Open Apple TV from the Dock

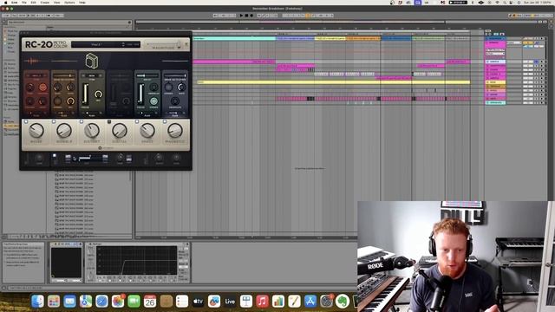198,302
